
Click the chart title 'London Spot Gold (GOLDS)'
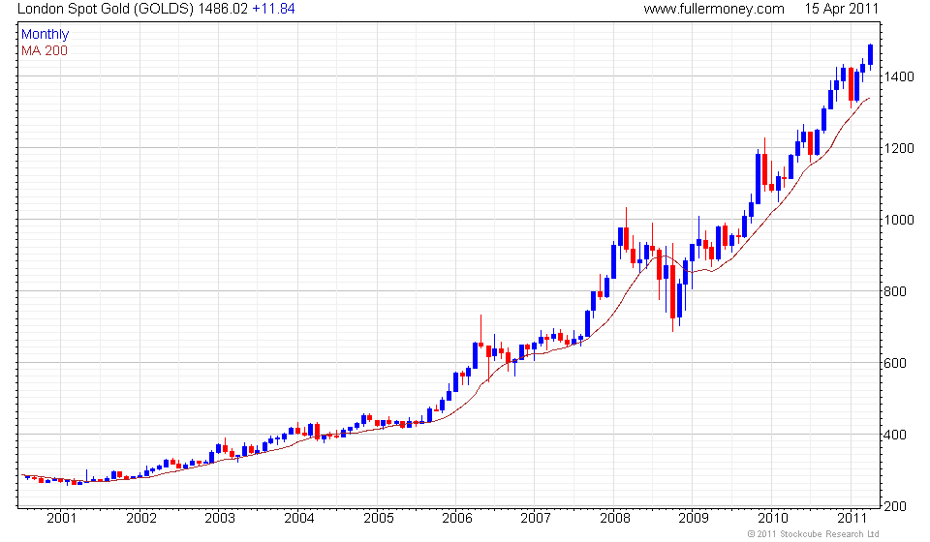[105, 9]
